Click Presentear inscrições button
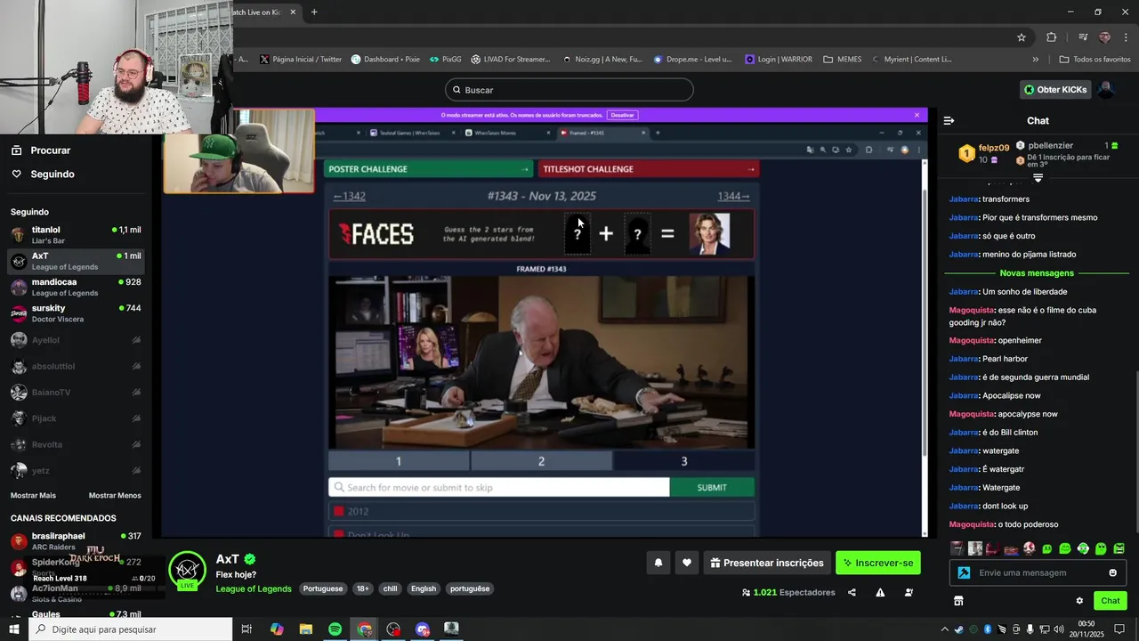1139x641 pixels. pyautogui.click(x=766, y=563)
